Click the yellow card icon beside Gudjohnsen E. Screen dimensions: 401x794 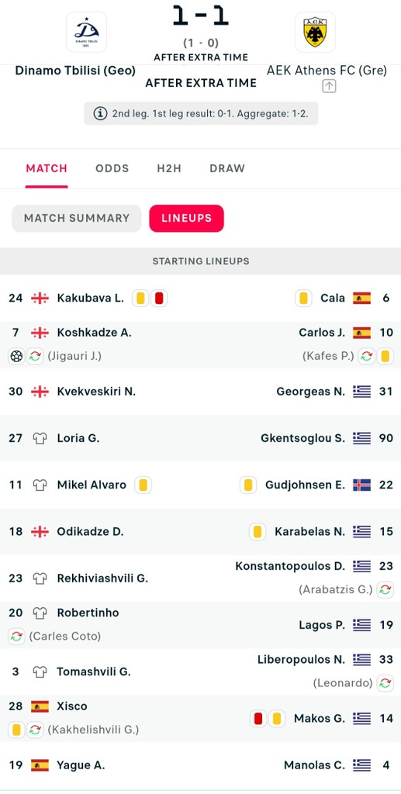pos(248,485)
